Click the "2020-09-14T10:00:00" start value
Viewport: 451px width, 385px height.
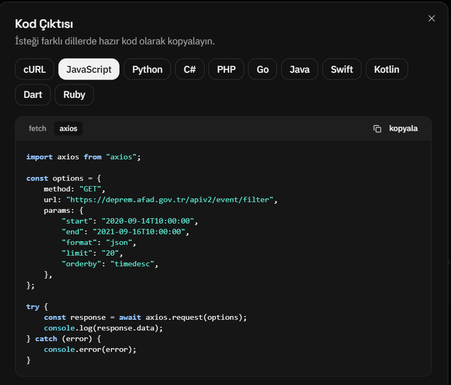(x=148, y=221)
